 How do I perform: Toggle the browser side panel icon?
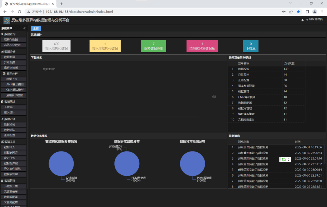pyautogui.click(x=307, y=12)
